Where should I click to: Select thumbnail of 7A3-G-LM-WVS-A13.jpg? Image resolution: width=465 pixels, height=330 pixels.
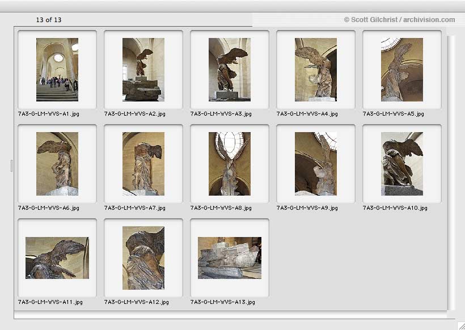pyautogui.click(x=230, y=258)
